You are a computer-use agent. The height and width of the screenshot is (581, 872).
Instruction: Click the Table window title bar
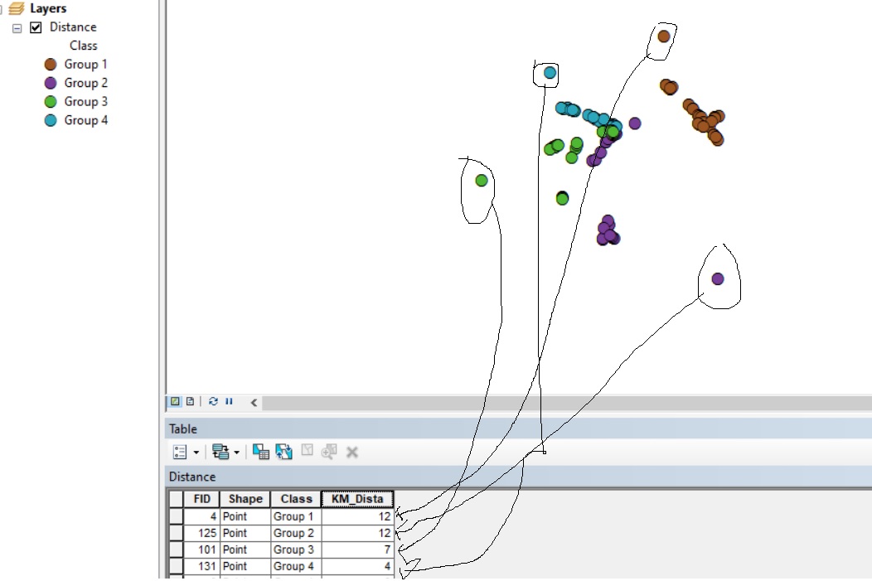(518, 428)
